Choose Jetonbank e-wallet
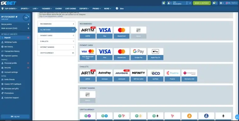239x121 pixels. click(x=121, y=76)
